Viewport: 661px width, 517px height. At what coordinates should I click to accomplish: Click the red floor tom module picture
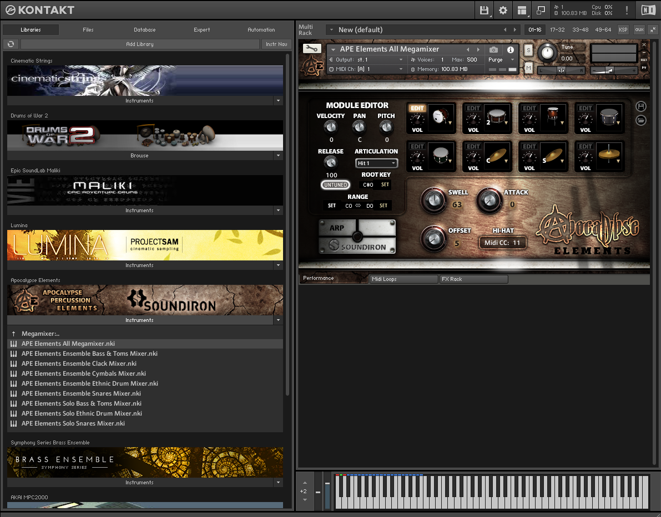(553, 116)
